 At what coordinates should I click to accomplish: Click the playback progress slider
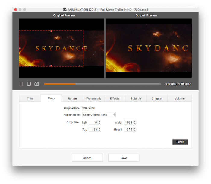(x=102, y=84)
